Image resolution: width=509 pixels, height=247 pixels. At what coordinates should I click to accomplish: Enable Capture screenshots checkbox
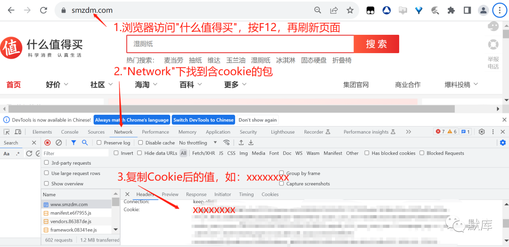pyautogui.click(x=281, y=183)
